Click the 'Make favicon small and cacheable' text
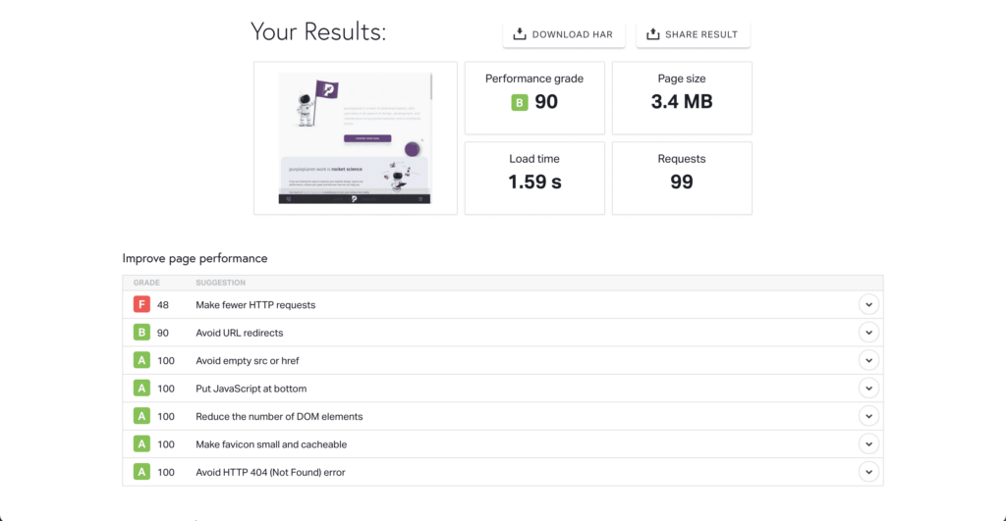Screen dimensions: 1006x521 271,444
